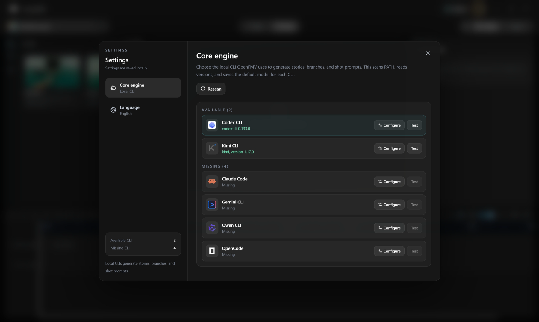
Task: Click the Codex CLI app icon
Action: point(212,125)
